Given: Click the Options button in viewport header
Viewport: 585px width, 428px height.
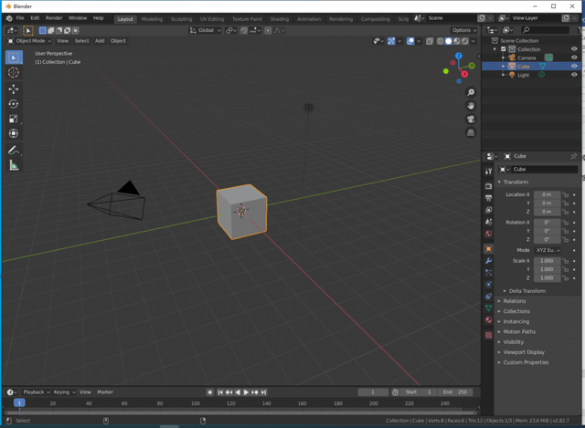Looking at the screenshot, I should click(463, 30).
